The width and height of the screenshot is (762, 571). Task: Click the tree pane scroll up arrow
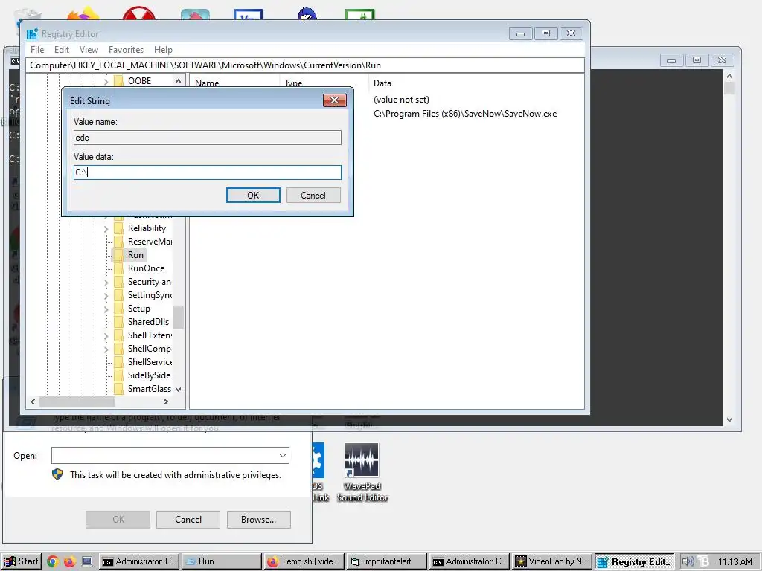coord(179,81)
